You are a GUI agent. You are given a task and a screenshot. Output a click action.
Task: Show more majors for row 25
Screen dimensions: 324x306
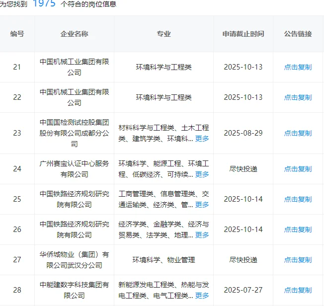click(202, 205)
